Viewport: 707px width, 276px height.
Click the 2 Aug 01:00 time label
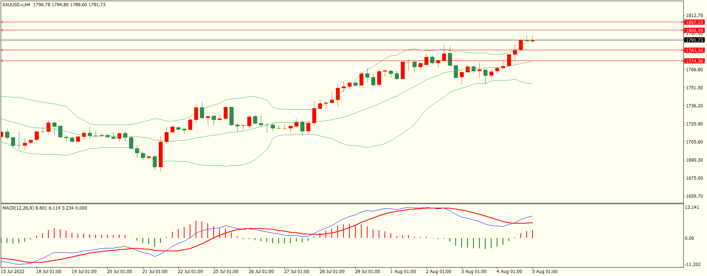pyautogui.click(x=438, y=272)
